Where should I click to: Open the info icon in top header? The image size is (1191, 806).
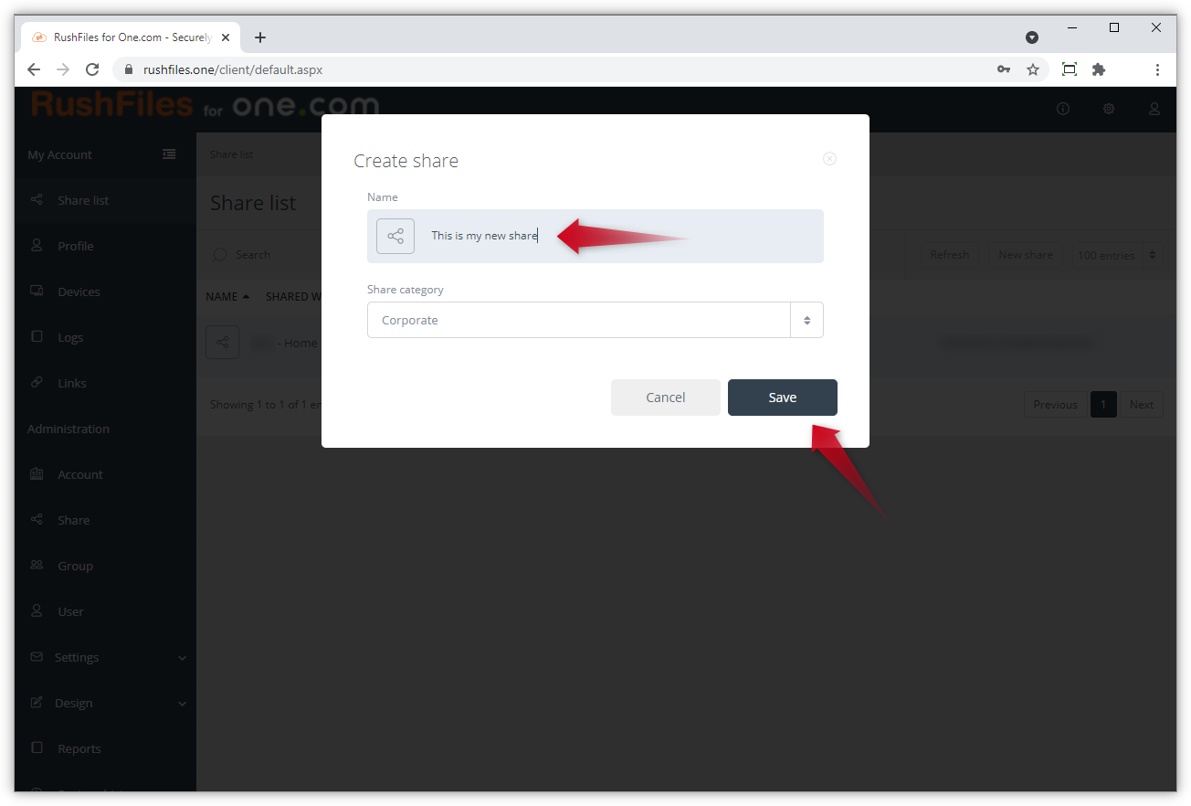click(x=1063, y=109)
